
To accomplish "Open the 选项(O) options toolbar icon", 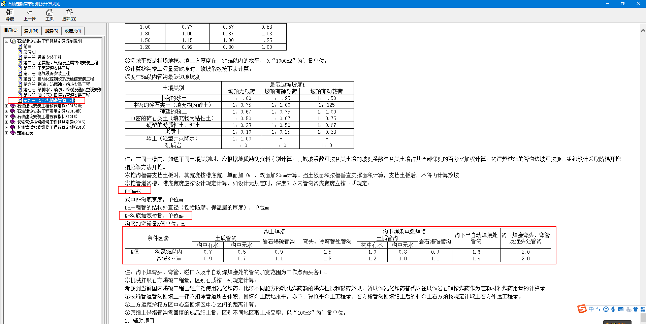I will click(69, 12).
